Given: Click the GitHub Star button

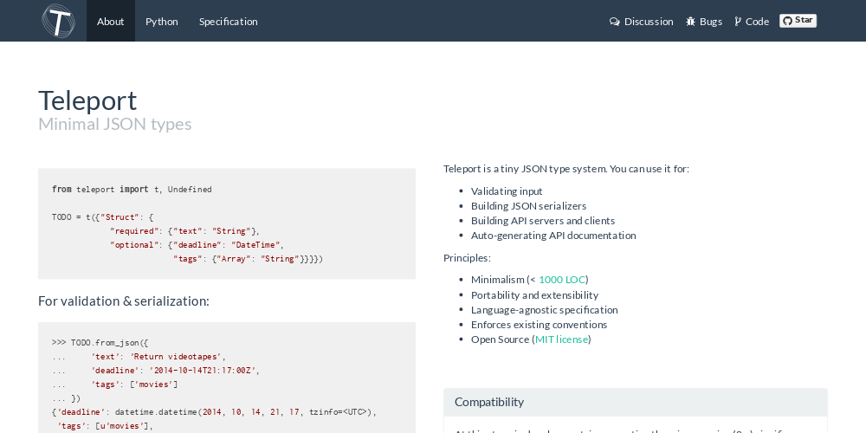Looking at the screenshot, I should coord(798,21).
